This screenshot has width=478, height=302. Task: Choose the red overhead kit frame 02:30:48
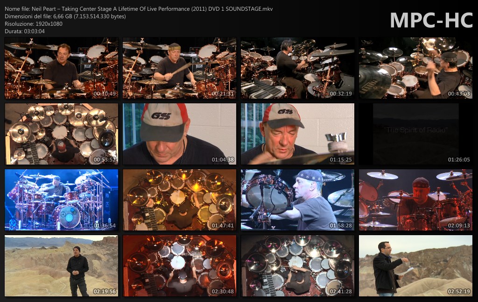click(x=179, y=266)
